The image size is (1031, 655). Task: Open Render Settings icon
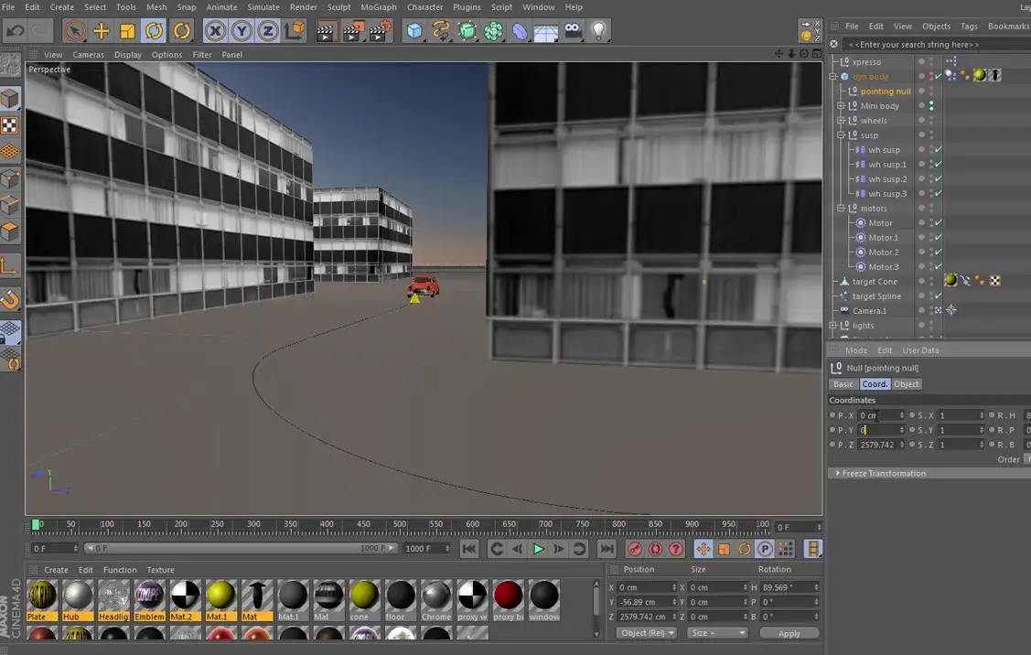(x=380, y=31)
